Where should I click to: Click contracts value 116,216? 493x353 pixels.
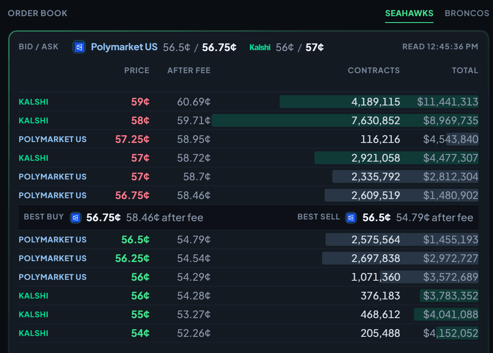tap(380, 139)
